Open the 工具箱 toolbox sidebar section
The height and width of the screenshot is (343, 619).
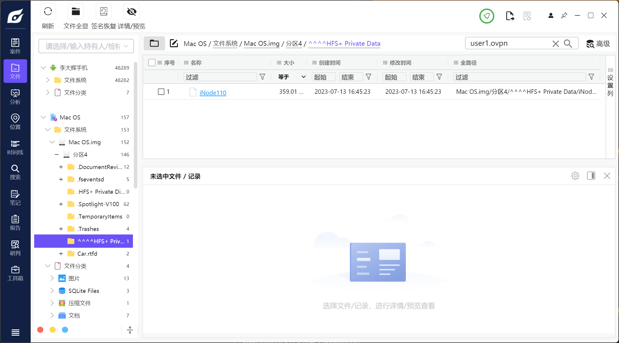coord(15,273)
